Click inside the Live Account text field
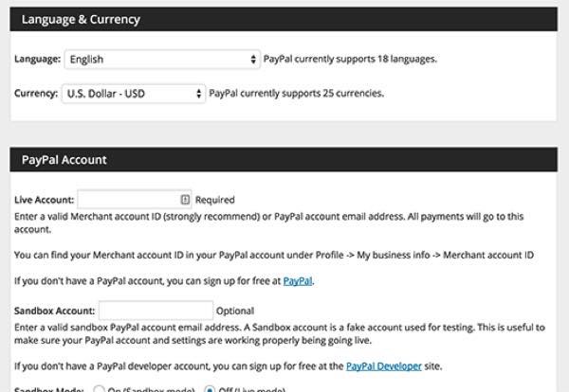 click(x=128, y=200)
